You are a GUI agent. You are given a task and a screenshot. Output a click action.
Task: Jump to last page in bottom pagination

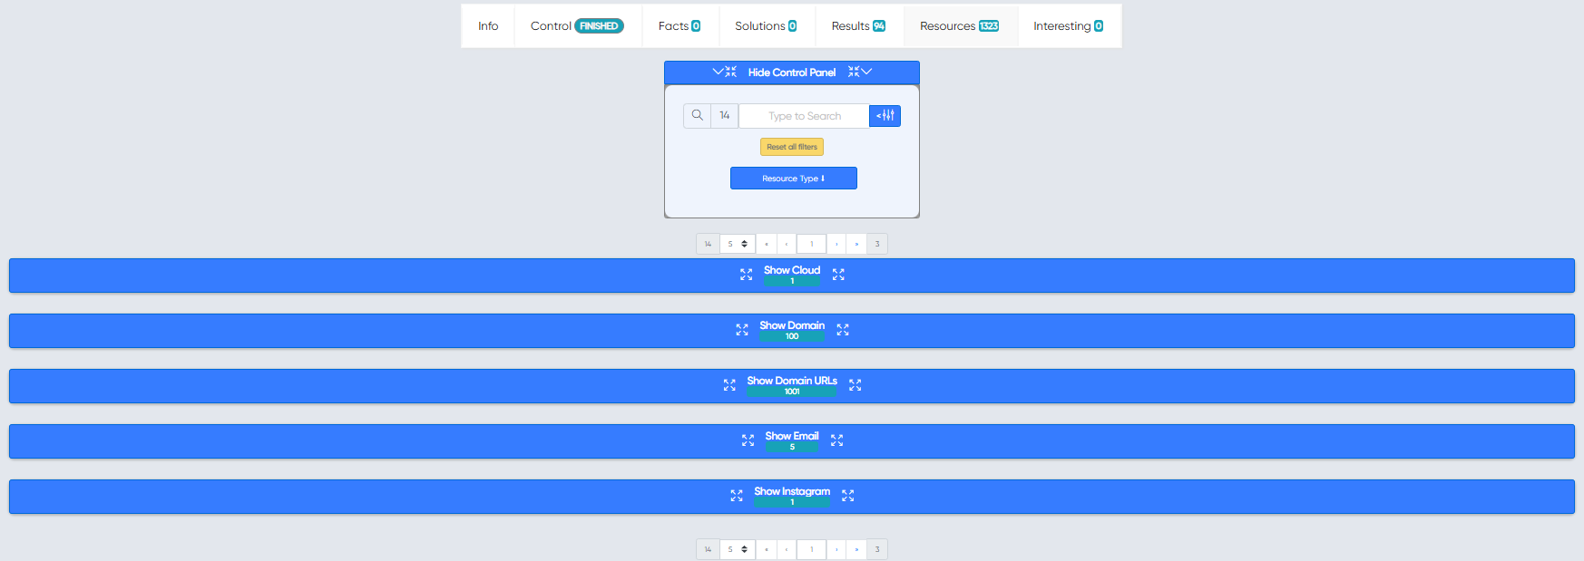coord(856,549)
